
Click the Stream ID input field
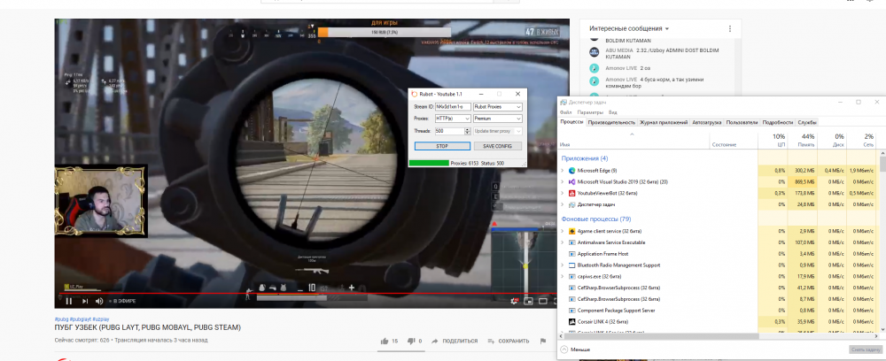point(450,106)
